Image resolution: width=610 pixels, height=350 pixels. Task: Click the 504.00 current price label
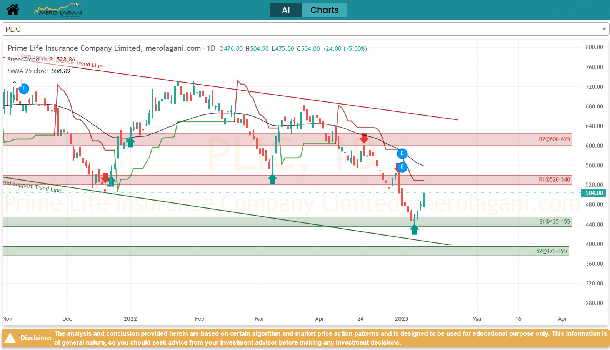(x=594, y=193)
